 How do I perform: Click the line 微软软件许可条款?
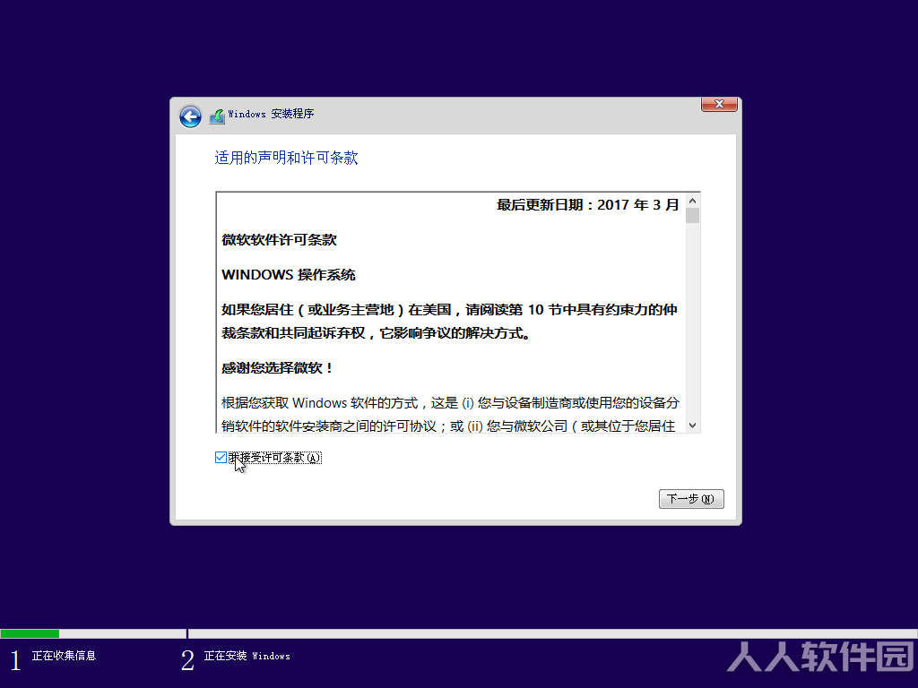click(280, 240)
